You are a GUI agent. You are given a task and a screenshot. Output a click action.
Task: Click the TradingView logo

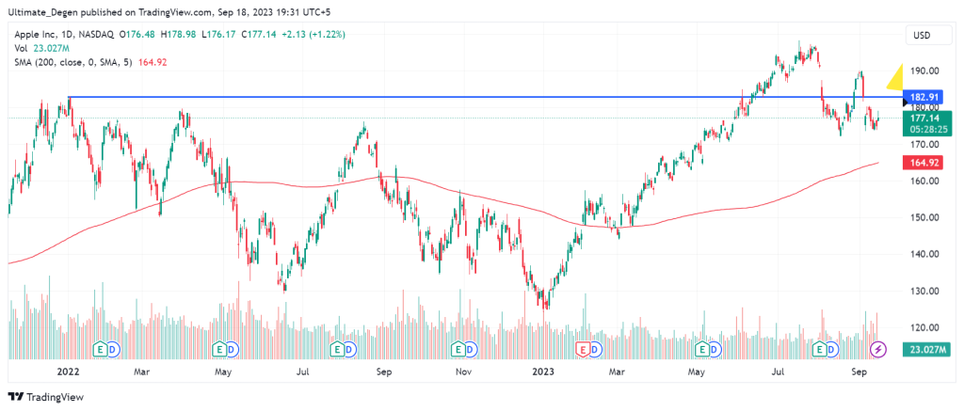[x=45, y=397]
